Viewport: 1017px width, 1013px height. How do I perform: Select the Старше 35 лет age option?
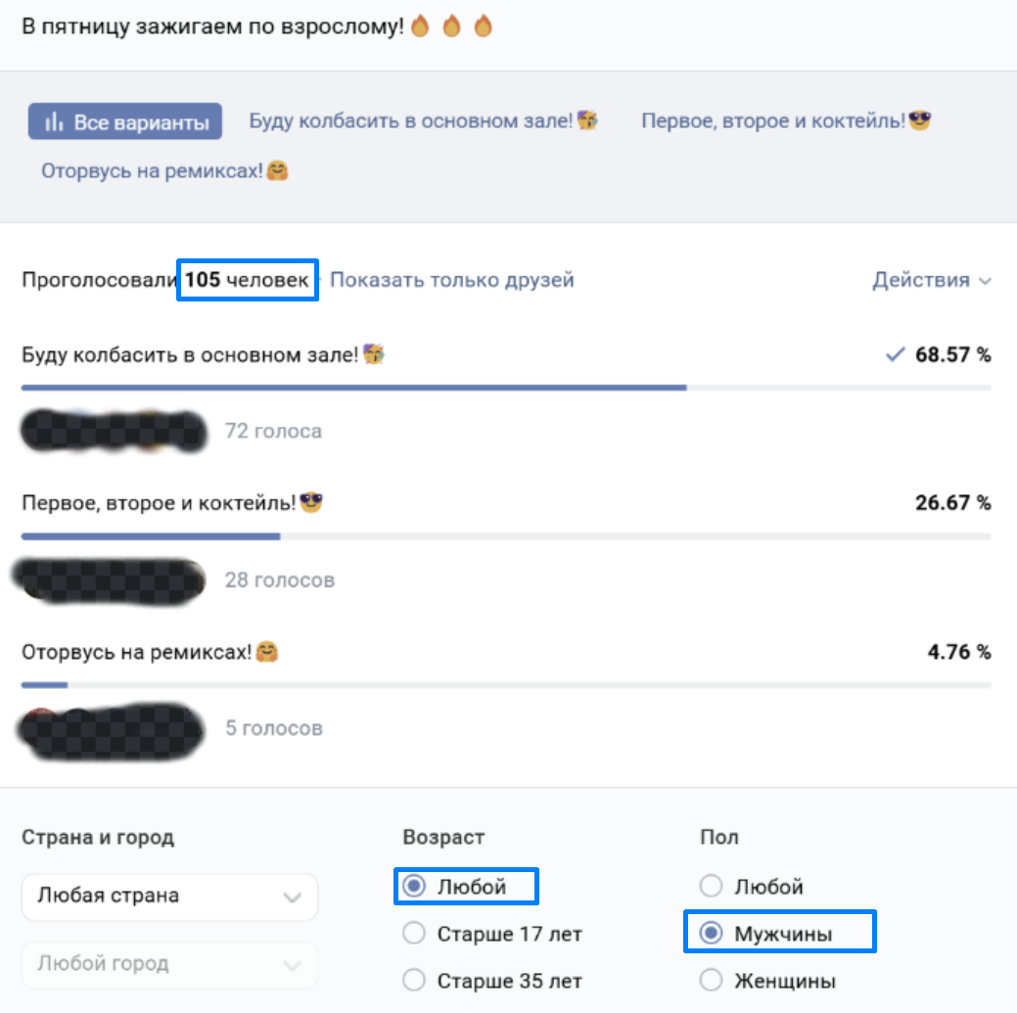(415, 980)
